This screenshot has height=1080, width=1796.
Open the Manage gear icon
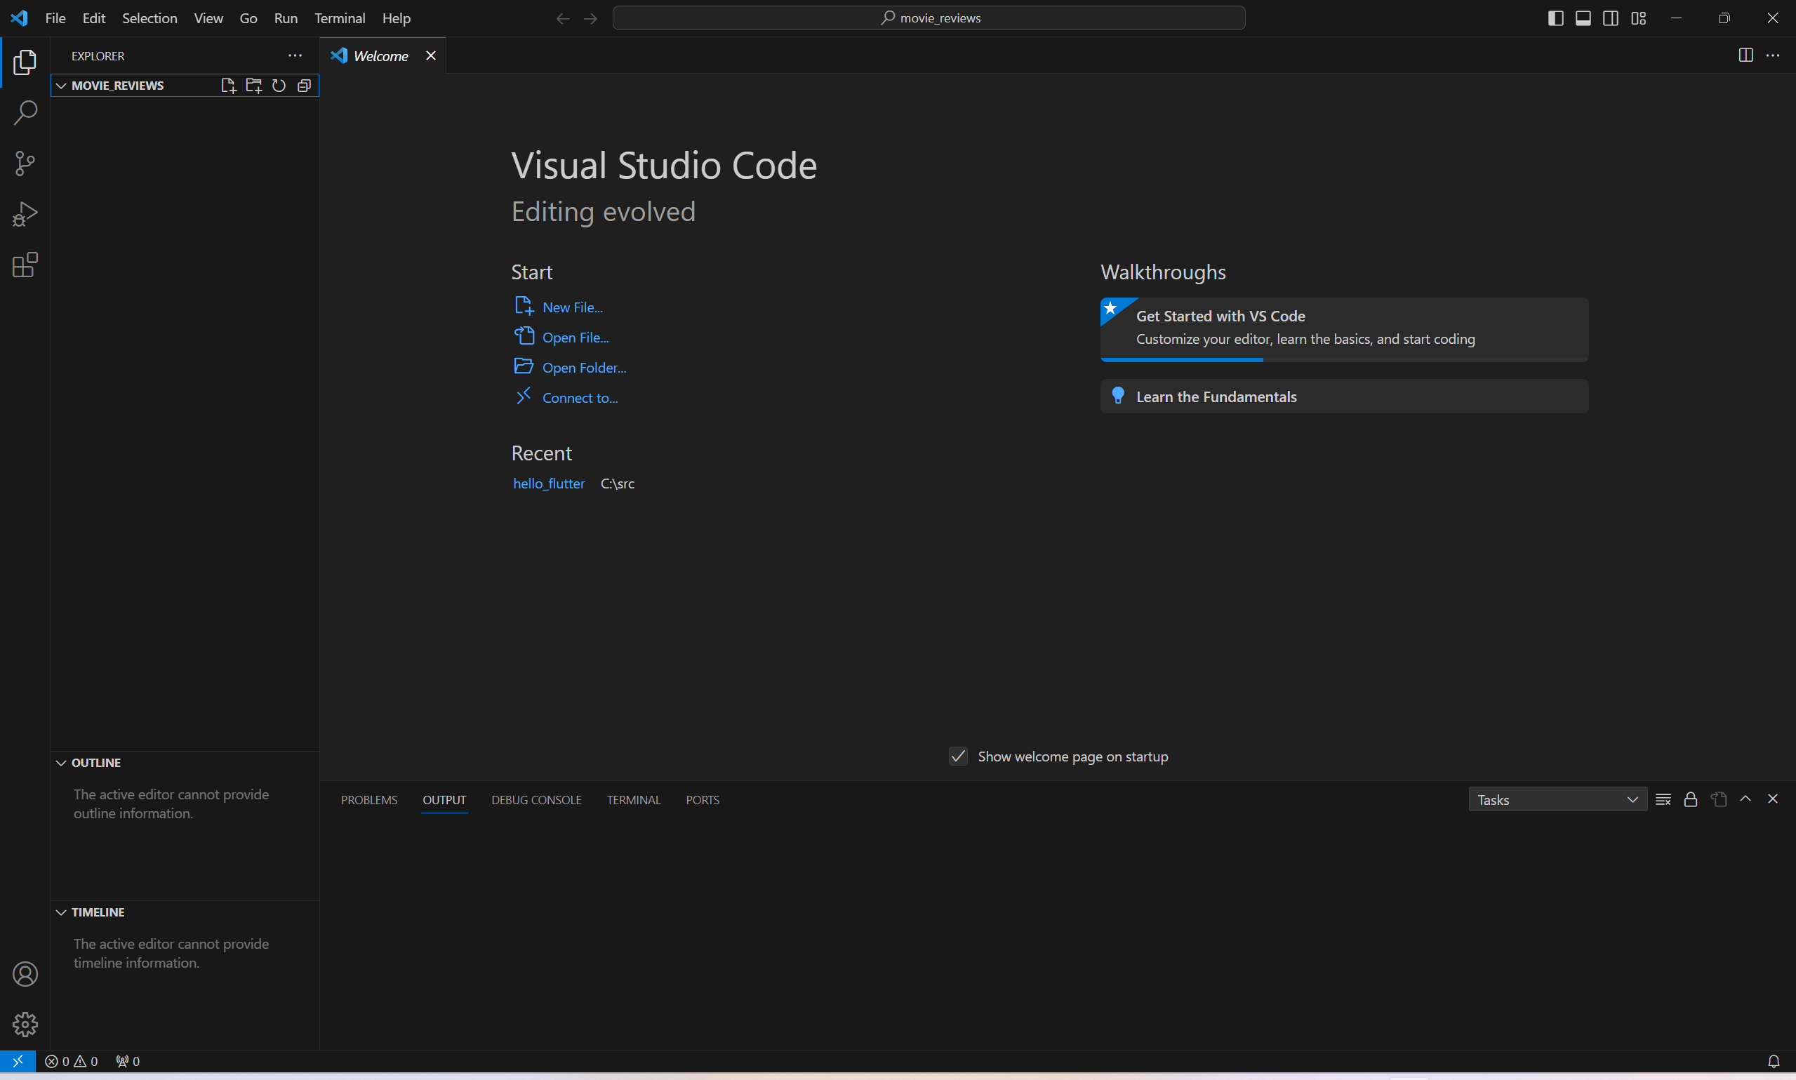25,1024
